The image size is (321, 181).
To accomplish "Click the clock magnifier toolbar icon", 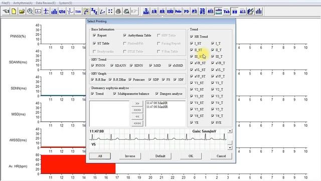I will (x=30, y=11).
